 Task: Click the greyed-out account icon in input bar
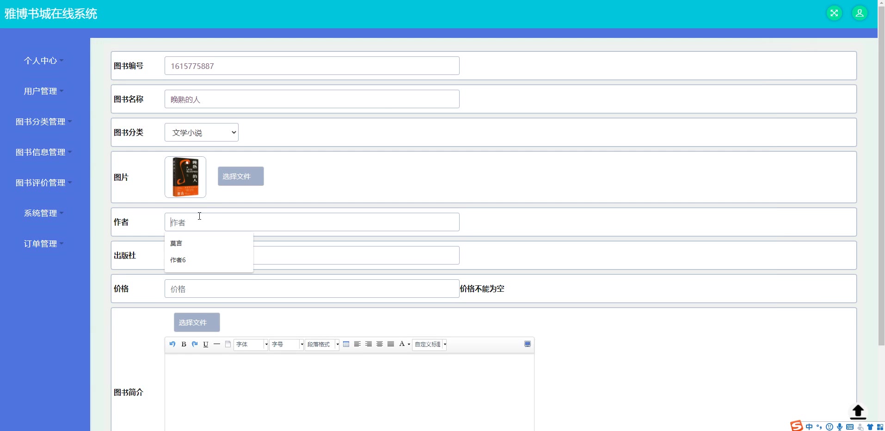(860, 427)
